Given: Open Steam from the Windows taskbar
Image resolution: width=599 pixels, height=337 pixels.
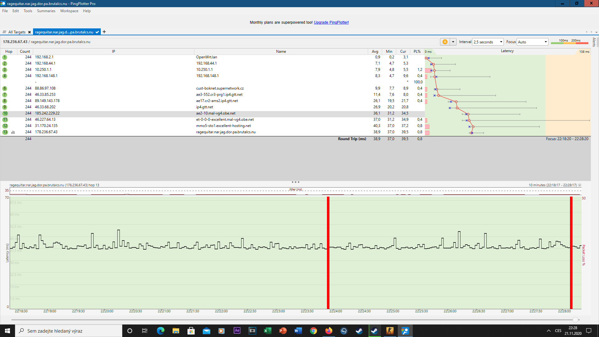Looking at the screenshot, I should pyautogui.click(x=359, y=331).
